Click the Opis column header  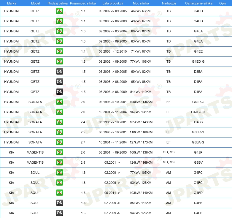click(x=223, y=3)
